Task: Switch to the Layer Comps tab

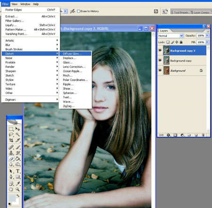Action: tap(201, 12)
